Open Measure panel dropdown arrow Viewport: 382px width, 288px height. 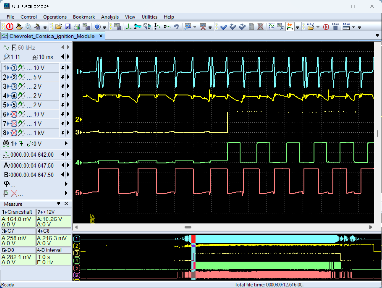click(x=58, y=203)
